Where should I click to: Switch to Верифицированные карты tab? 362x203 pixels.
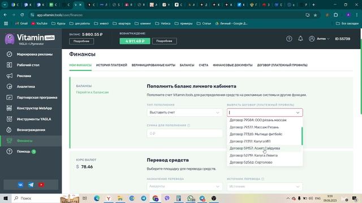coord(153,65)
